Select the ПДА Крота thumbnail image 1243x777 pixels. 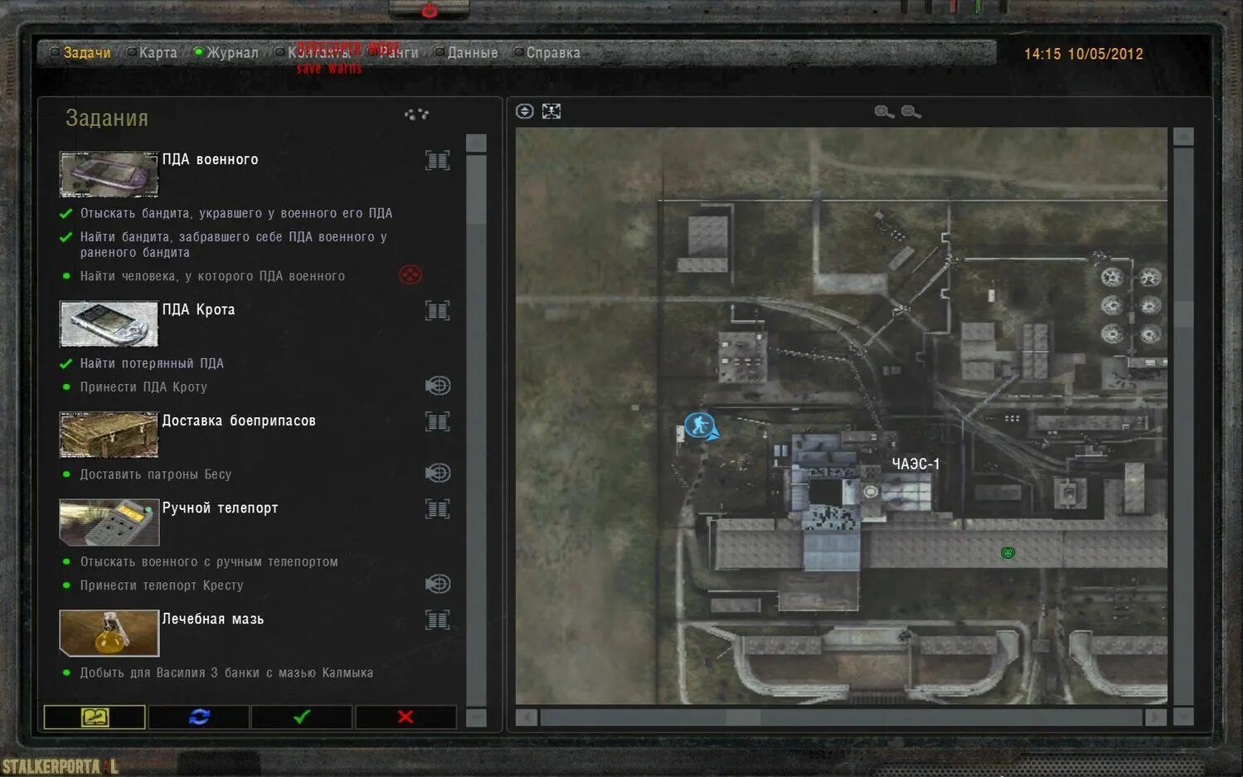(x=109, y=323)
